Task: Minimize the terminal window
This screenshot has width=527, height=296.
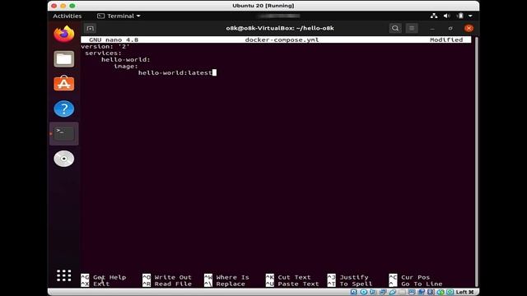Action: pos(432,29)
